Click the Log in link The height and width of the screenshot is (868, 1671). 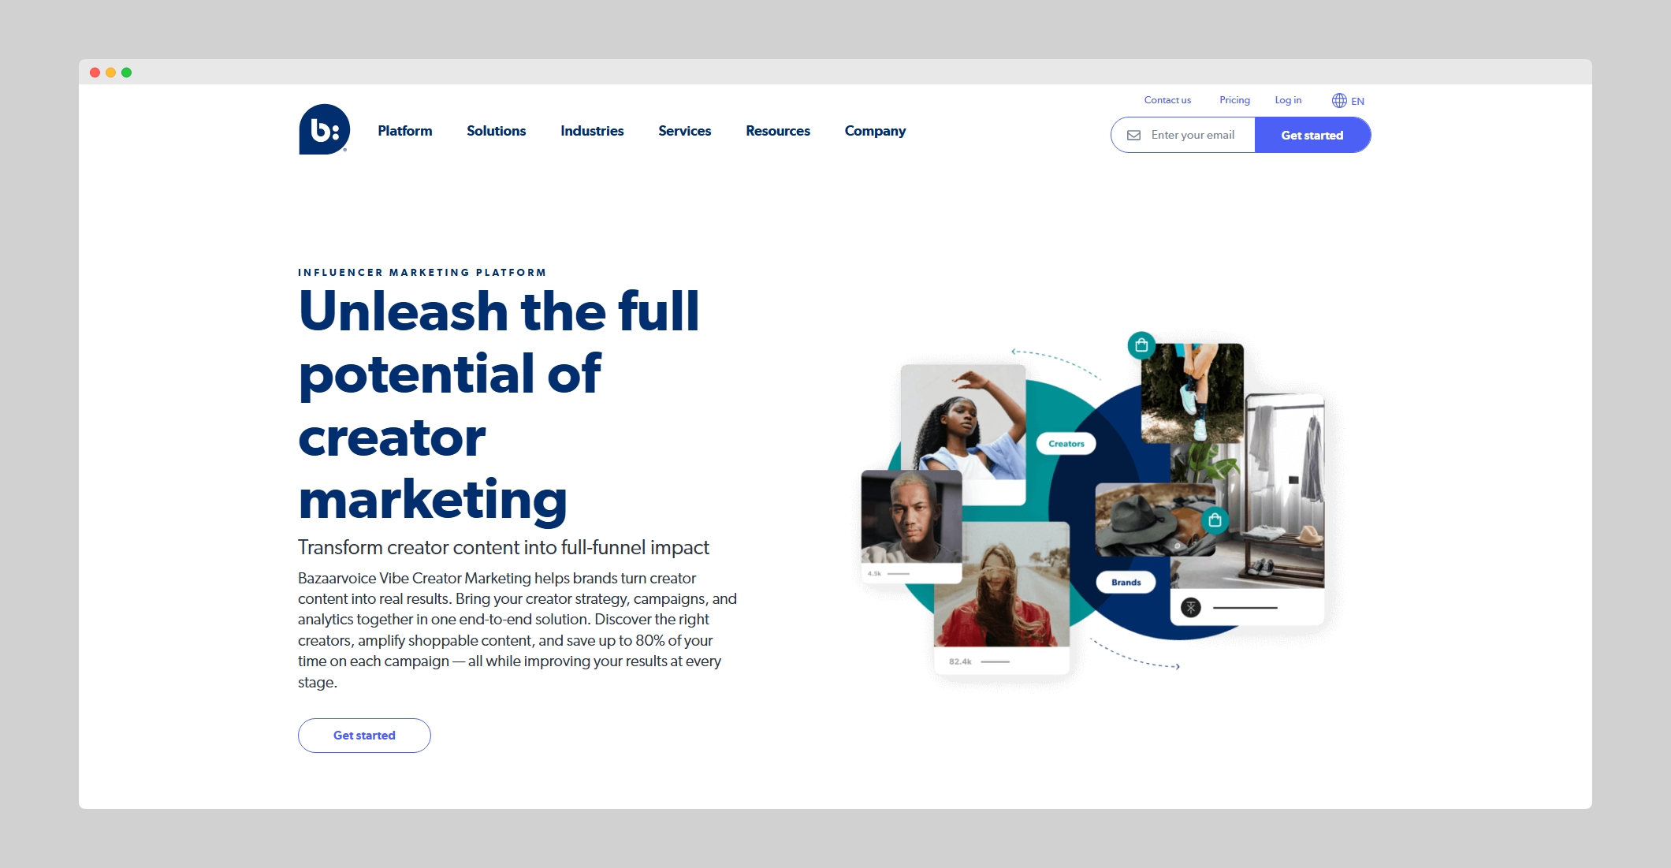(x=1288, y=100)
